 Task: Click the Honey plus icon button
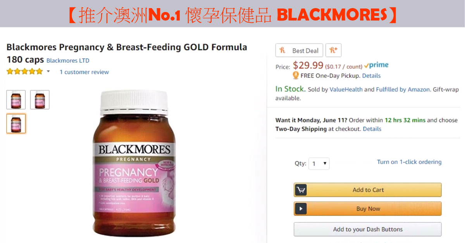click(x=333, y=51)
